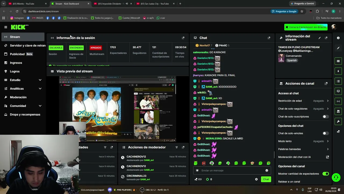
Task: Click the info icon in the right sidebar
Action: 338,38
